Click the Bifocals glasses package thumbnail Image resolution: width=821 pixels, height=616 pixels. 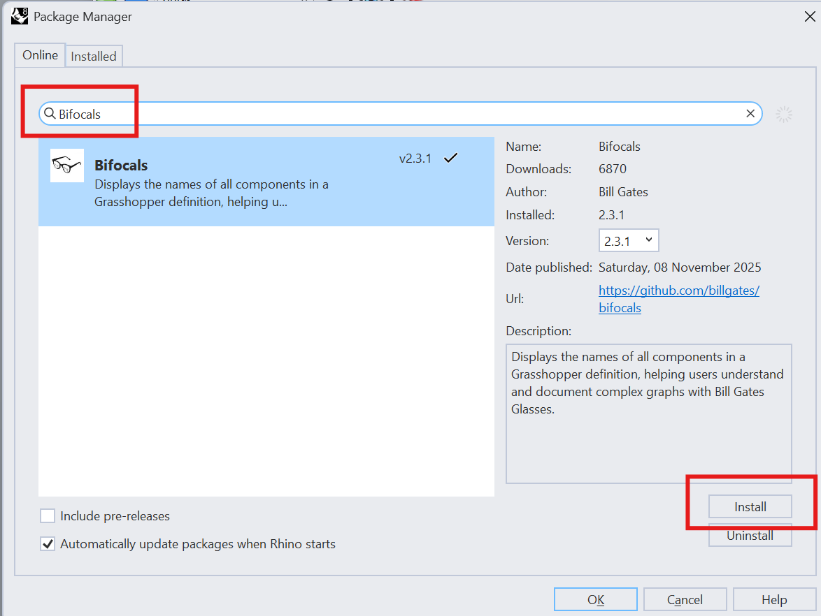(67, 166)
